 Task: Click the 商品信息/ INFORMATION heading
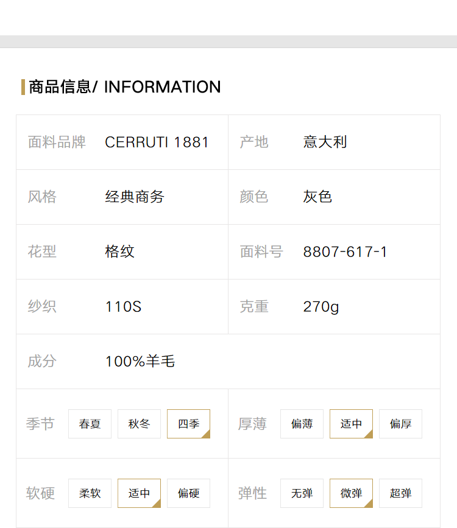coord(125,87)
